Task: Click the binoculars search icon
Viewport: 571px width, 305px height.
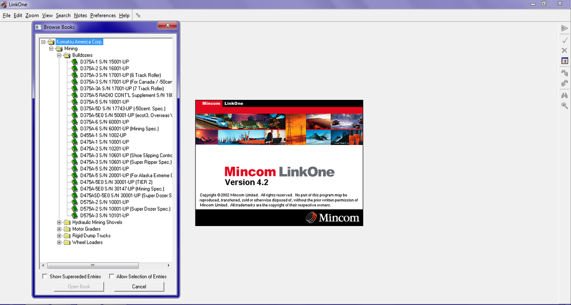Action: [x=564, y=95]
